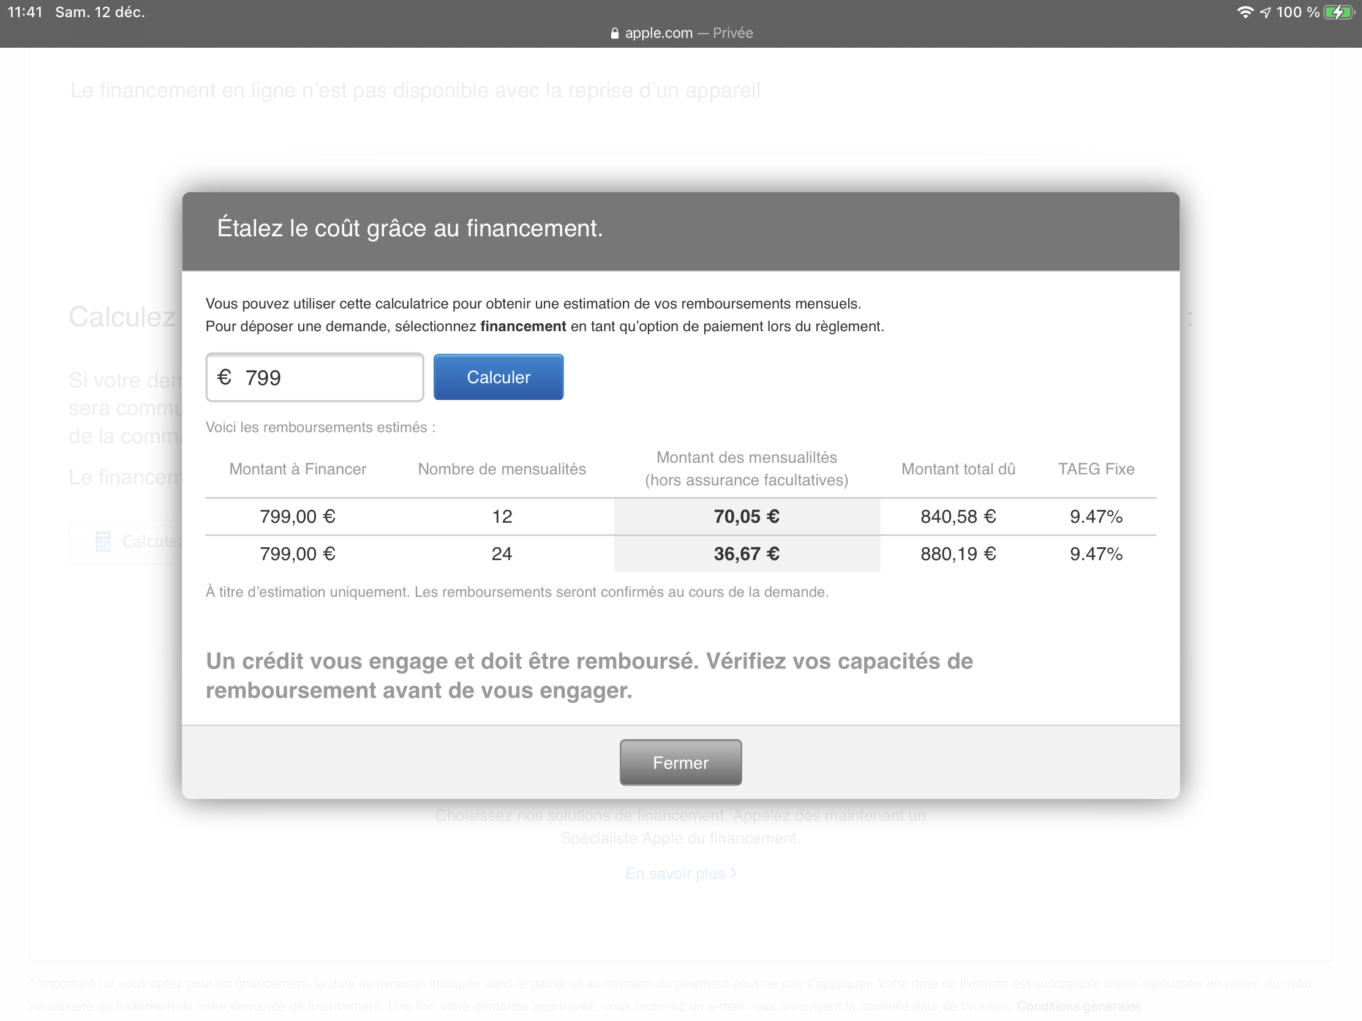The image size is (1362, 1021).
Task: Close the dialog with Fermer button
Action: click(680, 762)
